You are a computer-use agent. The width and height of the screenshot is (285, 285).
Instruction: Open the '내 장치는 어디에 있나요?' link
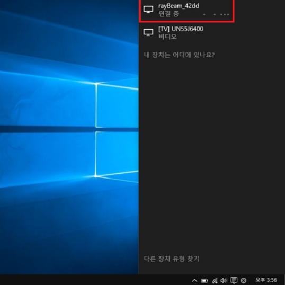[179, 55]
